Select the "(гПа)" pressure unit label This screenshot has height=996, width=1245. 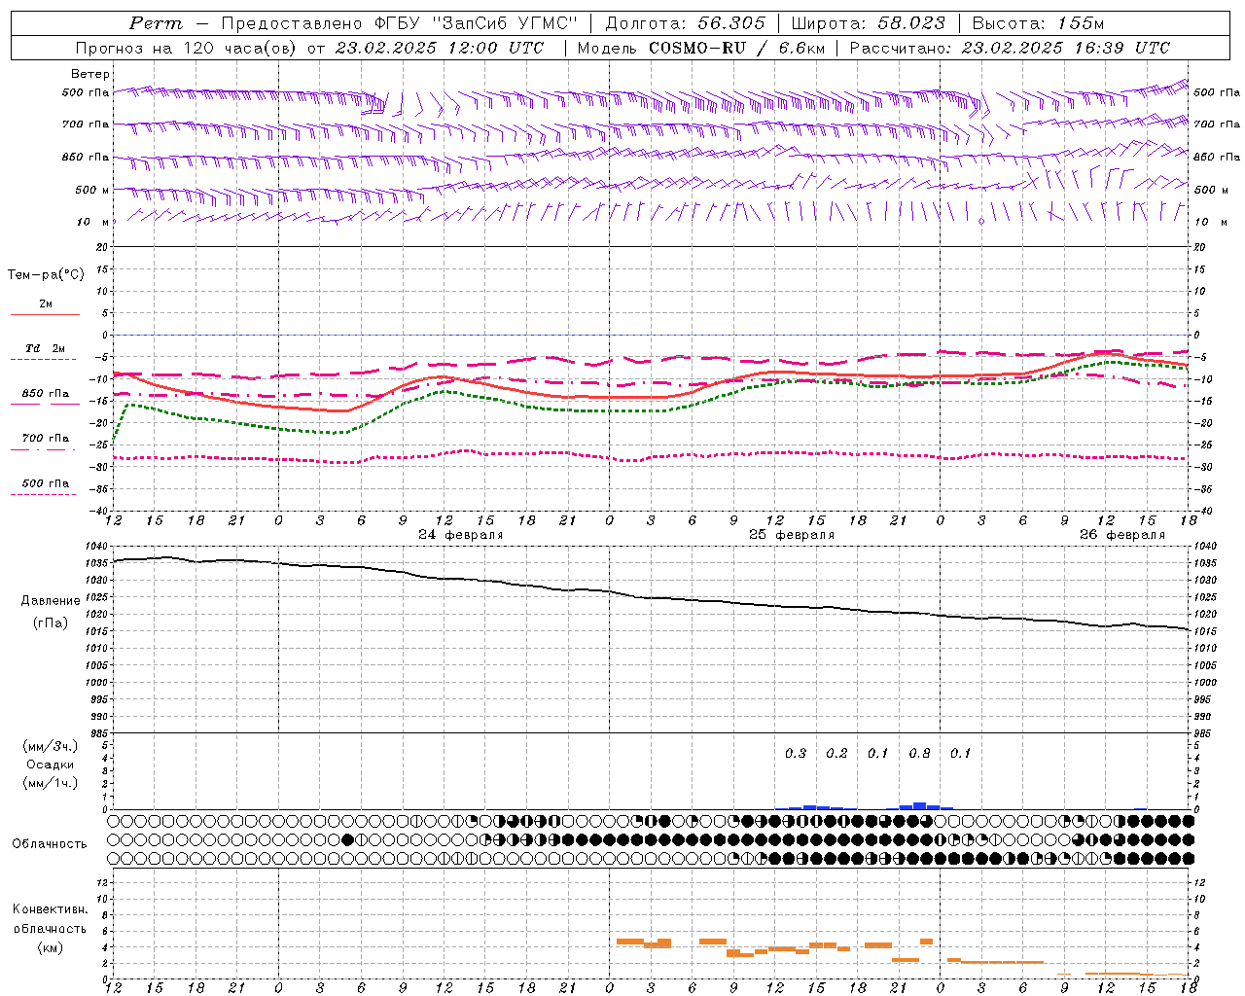click(50, 622)
